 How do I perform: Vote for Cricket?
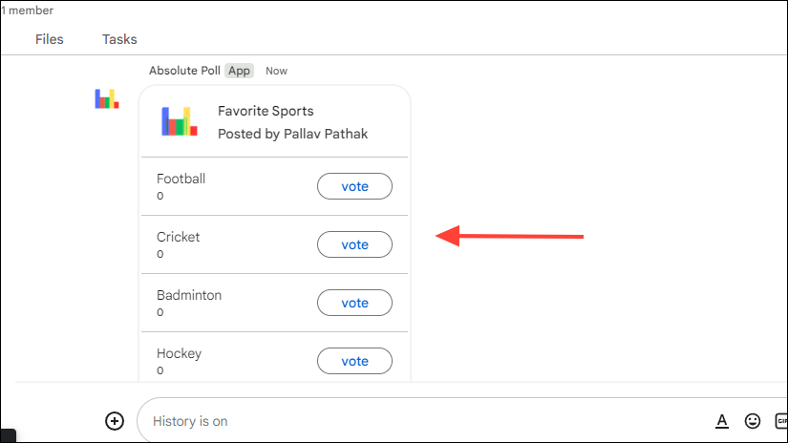coord(354,244)
